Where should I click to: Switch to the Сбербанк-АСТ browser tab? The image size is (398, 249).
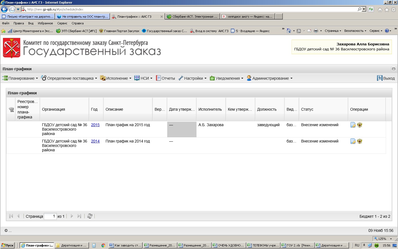coord(193,17)
